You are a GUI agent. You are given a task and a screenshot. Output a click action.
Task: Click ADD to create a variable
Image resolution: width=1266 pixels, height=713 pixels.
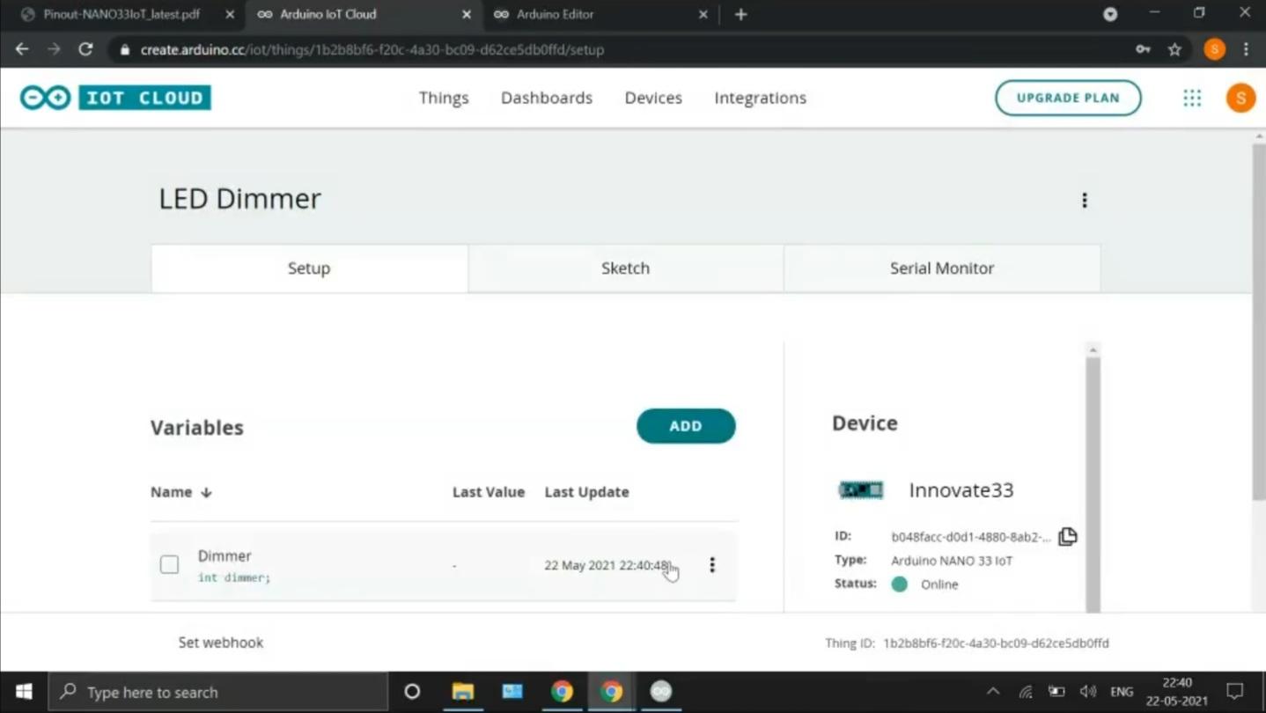[686, 426]
